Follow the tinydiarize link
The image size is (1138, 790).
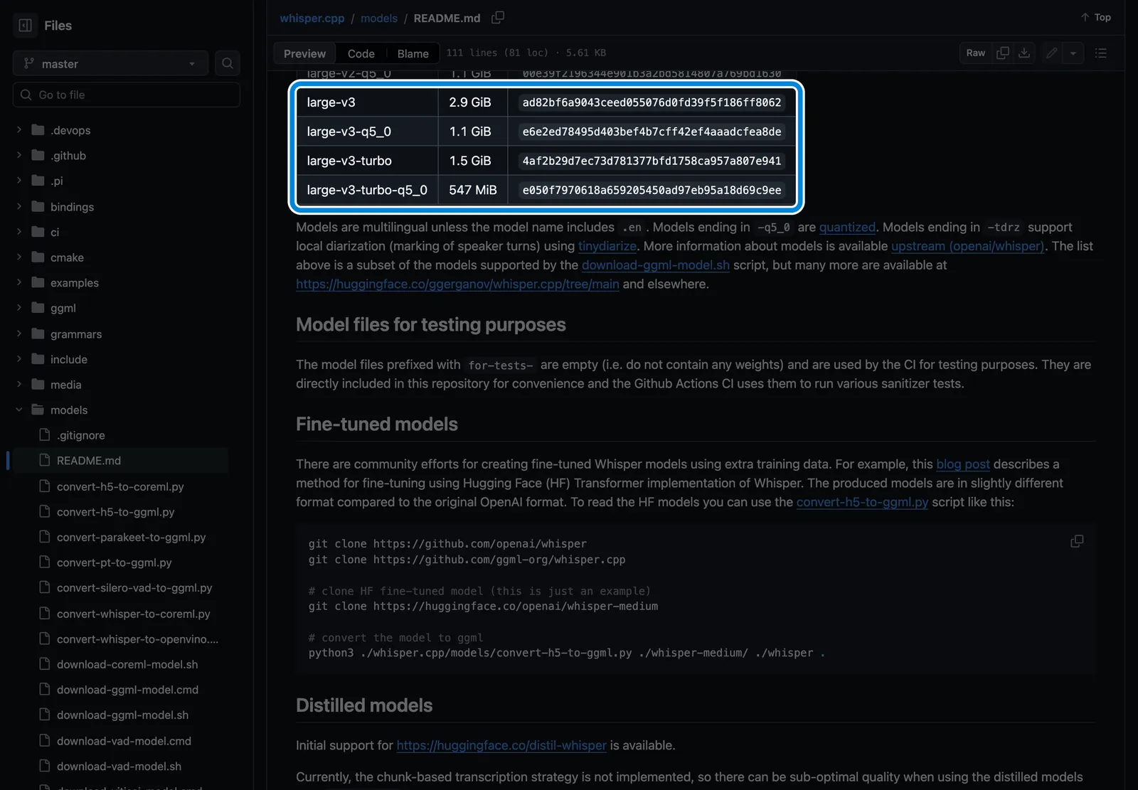pyautogui.click(x=607, y=246)
